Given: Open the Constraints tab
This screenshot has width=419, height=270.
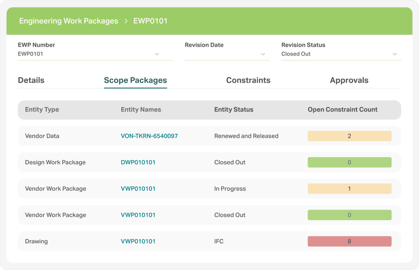Looking at the screenshot, I should click(x=248, y=80).
